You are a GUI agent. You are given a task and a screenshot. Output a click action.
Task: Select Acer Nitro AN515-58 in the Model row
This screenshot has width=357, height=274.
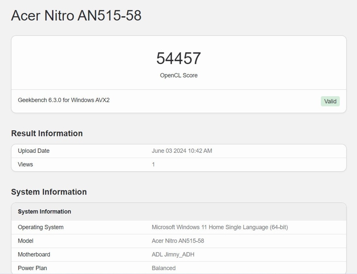click(178, 241)
